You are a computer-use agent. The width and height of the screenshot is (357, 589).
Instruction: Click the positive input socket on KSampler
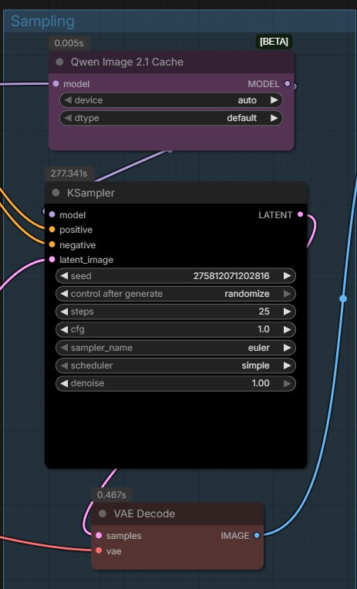point(52,230)
